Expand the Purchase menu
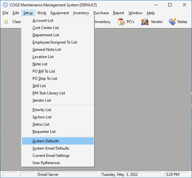The width and height of the screenshot is (192, 178). coord(101,13)
